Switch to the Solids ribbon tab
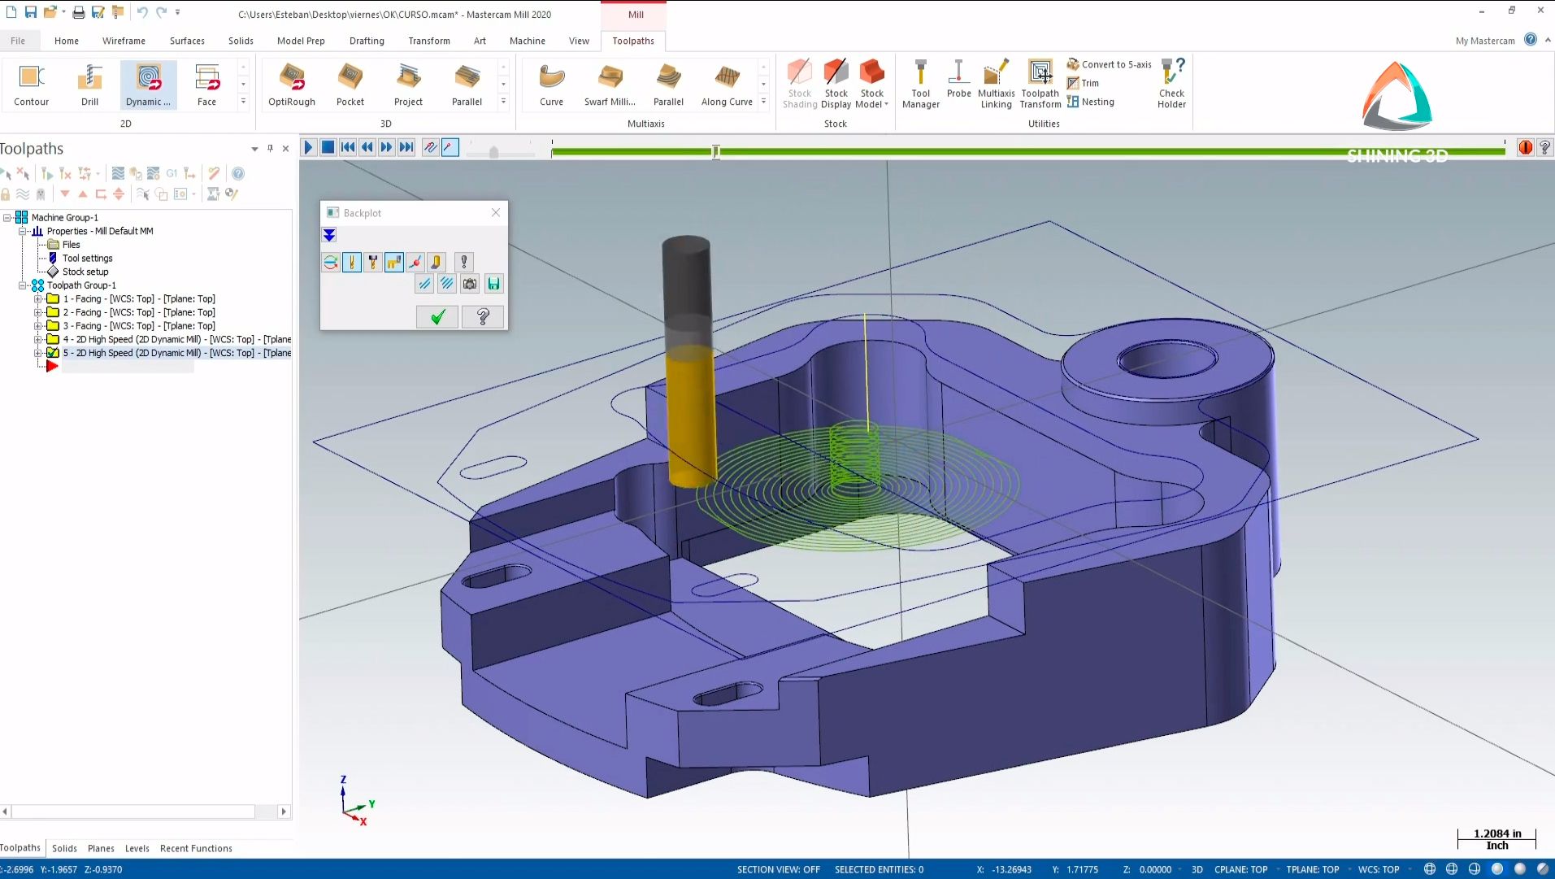Image resolution: width=1555 pixels, height=879 pixels. 241,41
